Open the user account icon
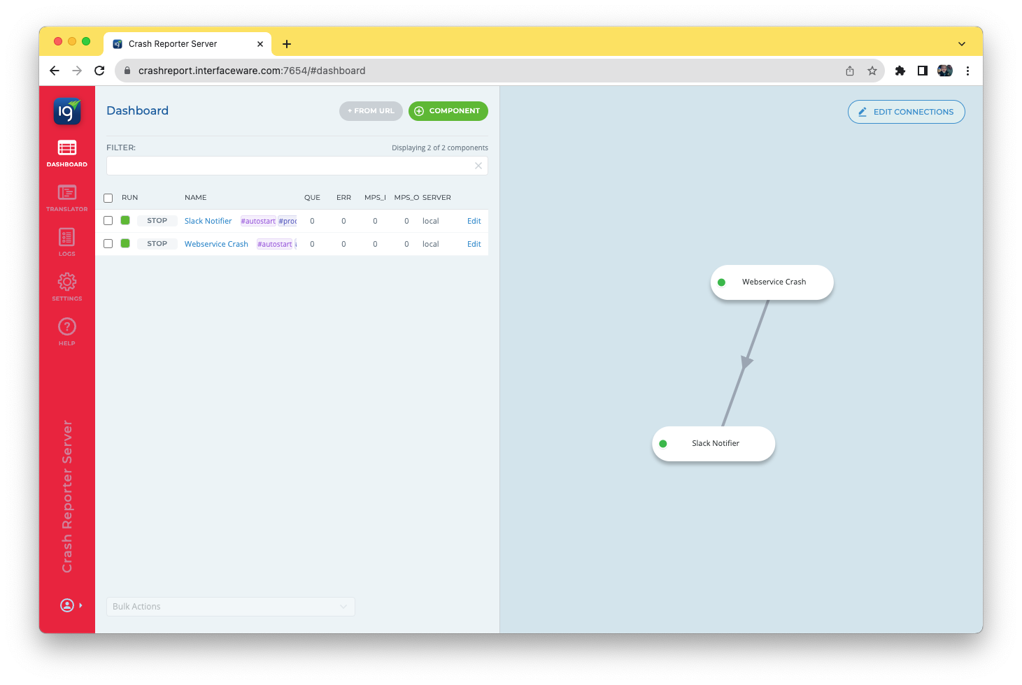Viewport: 1022px width, 685px height. pos(67,605)
